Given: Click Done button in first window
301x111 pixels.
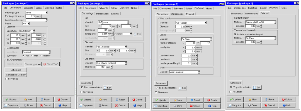Looking at the screenshot, I should click(x=28, y=105).
